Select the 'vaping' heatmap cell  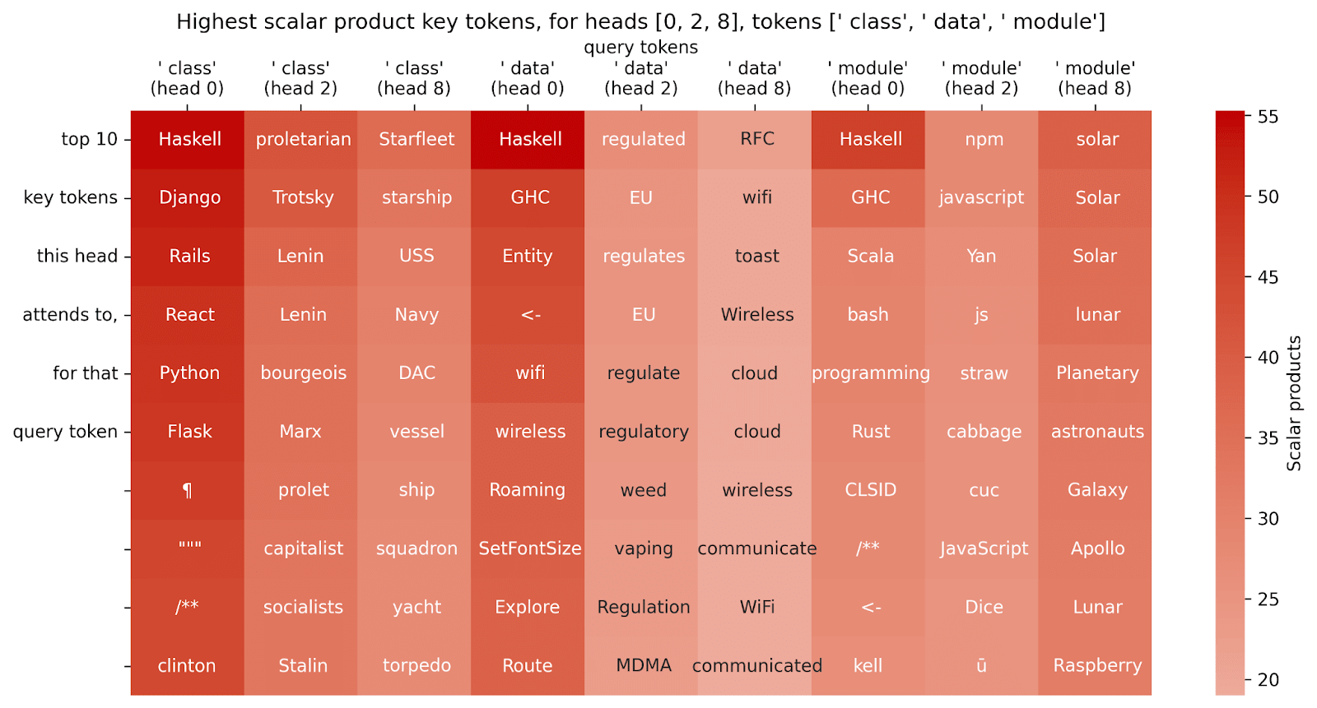(644, 548)
